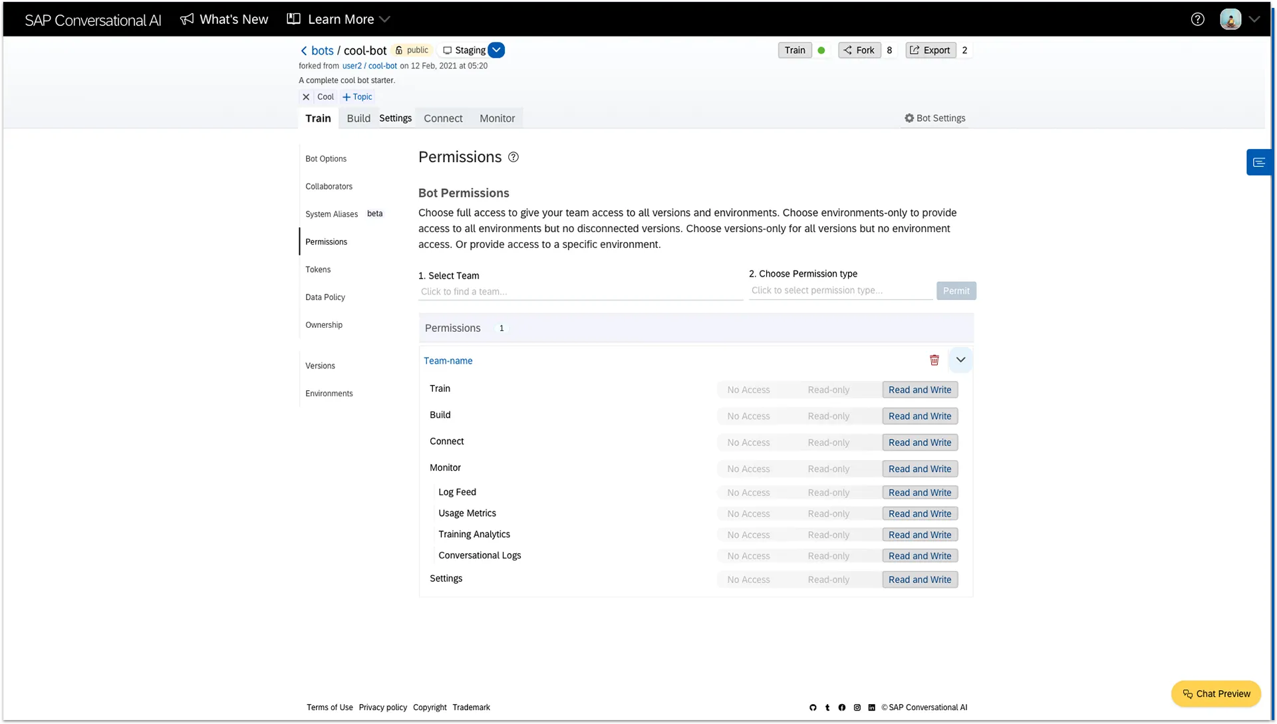1277x724 pixels.
Task: Set Build permission to Read-only
Action: (x=829, y=417)
